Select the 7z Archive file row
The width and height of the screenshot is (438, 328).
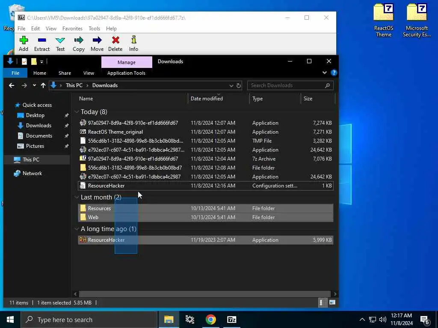point(206,159)
